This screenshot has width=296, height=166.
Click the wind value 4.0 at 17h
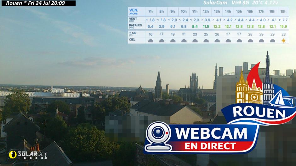pyautogui.click(x=263, y=20)
